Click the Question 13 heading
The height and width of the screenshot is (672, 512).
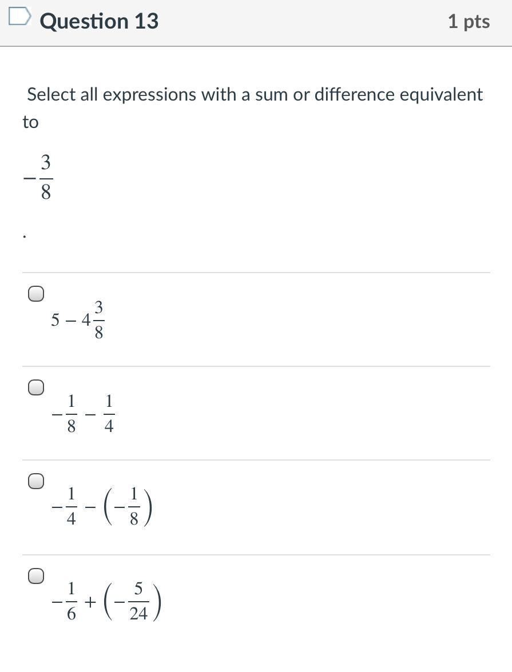coord(99,21)
